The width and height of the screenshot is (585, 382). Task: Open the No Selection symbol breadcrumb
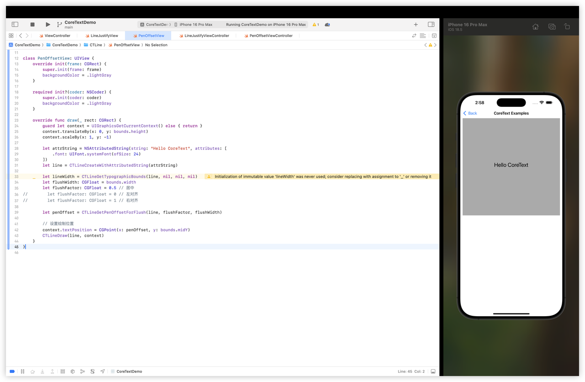click(156, 45)
